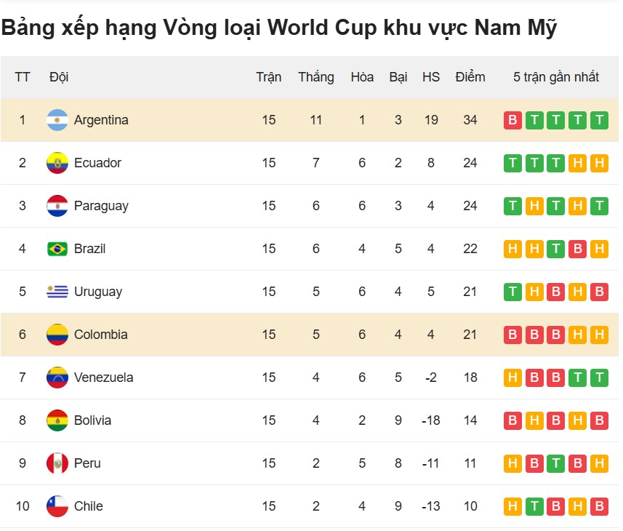Image resolution: width=623 pixels, height=531 pixels.
Task: Click the Ecuador flag icon
Action: point(57,163)
